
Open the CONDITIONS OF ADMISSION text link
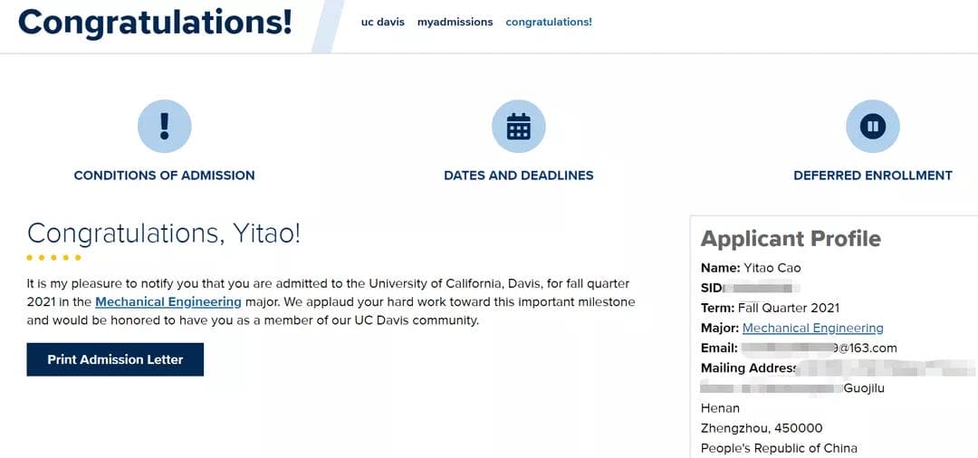164,176
